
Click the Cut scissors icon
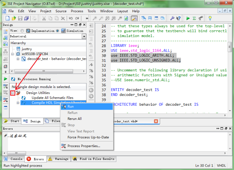[x=44, y=18]
